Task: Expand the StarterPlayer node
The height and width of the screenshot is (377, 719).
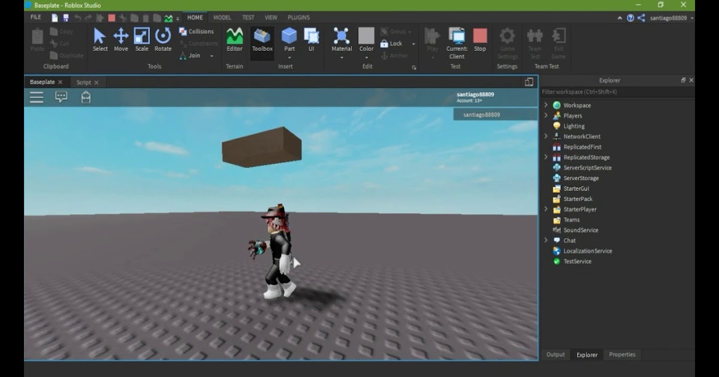Action: 546,209
